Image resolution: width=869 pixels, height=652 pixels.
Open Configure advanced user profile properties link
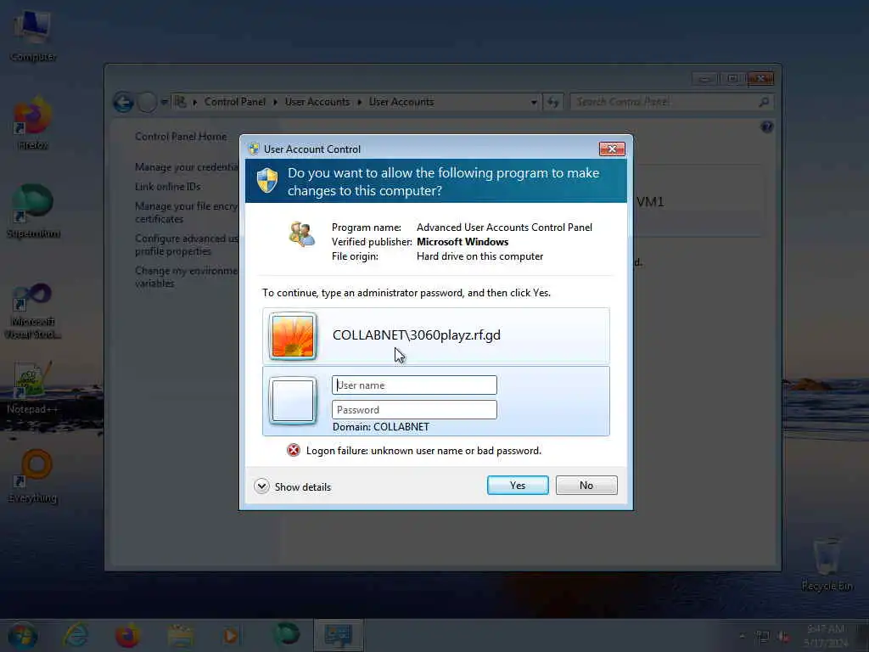click(x=187, y=244)
